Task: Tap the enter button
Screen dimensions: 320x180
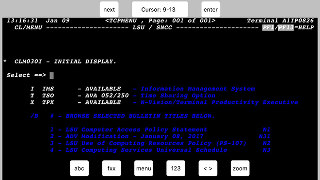Action: 210,9
